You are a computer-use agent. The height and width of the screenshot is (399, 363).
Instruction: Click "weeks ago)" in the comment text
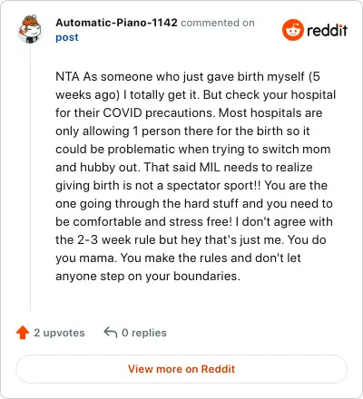tap(88, 95)
